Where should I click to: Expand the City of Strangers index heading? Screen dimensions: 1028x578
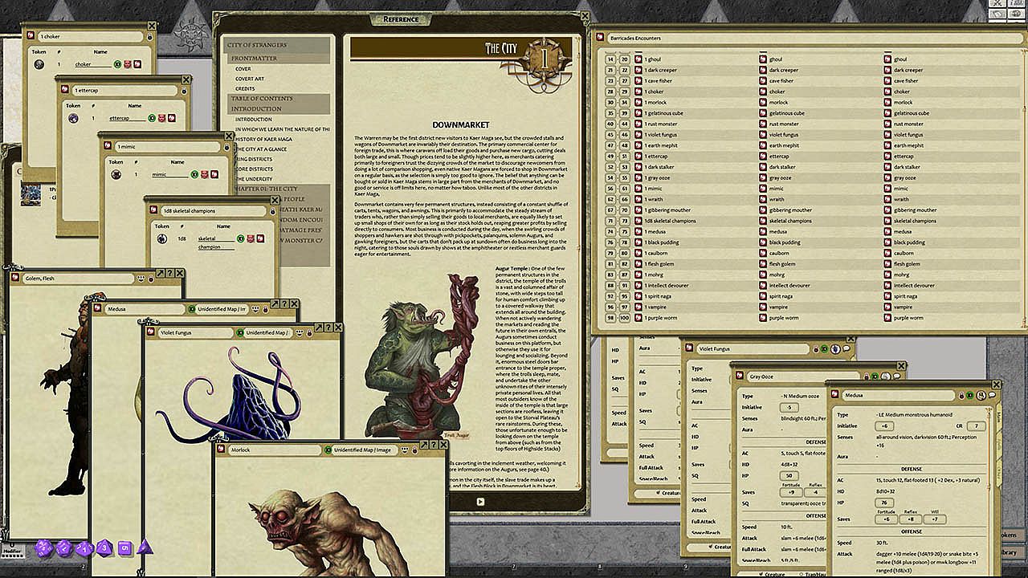(x=278, y=45)
